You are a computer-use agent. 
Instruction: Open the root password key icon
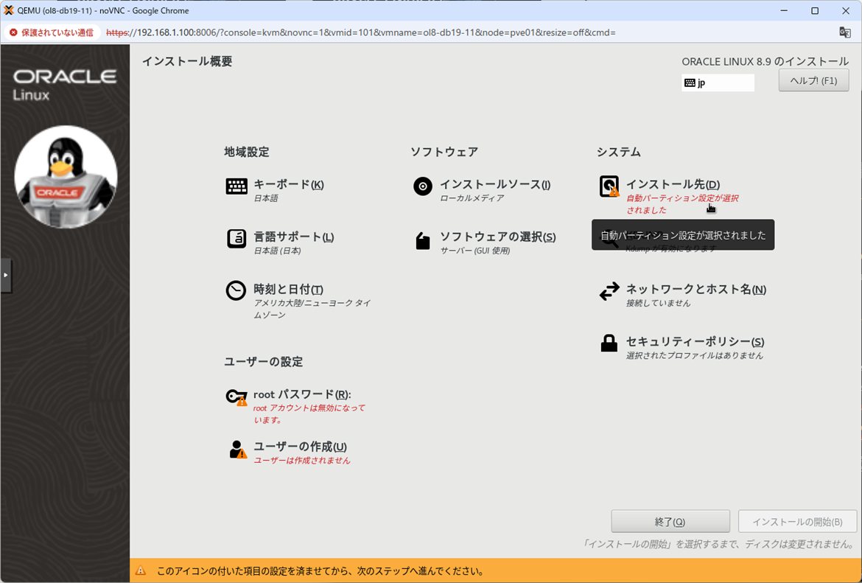coord(236,397)
